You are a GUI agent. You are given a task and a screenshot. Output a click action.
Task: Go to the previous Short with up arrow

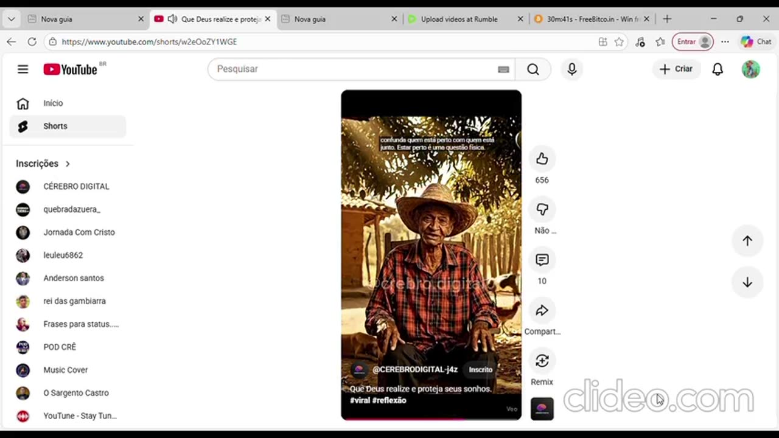[x=747, y=241]
